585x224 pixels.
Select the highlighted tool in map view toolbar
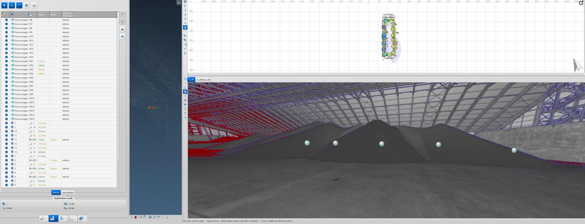click(185, 27)
